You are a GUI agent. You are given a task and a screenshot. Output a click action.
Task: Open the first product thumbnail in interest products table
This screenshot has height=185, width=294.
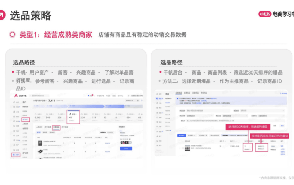click(x=40, y=143)
